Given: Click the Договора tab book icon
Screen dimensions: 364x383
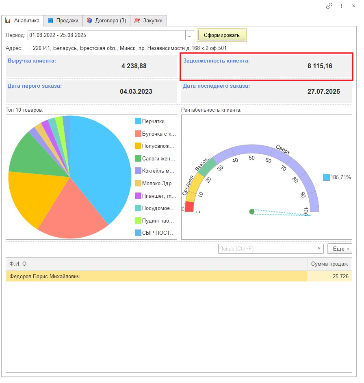Looking at the screenshot, I should click(89, 20).
